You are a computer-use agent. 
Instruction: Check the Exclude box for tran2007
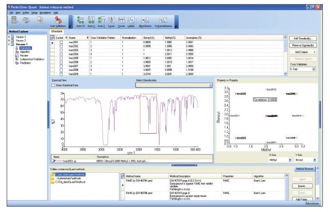click(61, 66)
